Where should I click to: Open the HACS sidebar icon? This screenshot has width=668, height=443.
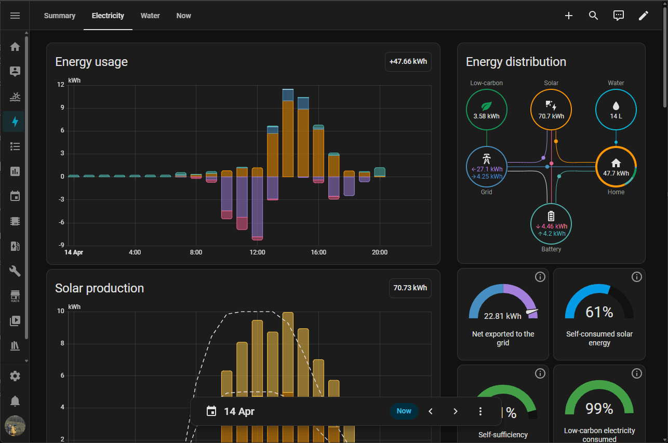point(15,296)
